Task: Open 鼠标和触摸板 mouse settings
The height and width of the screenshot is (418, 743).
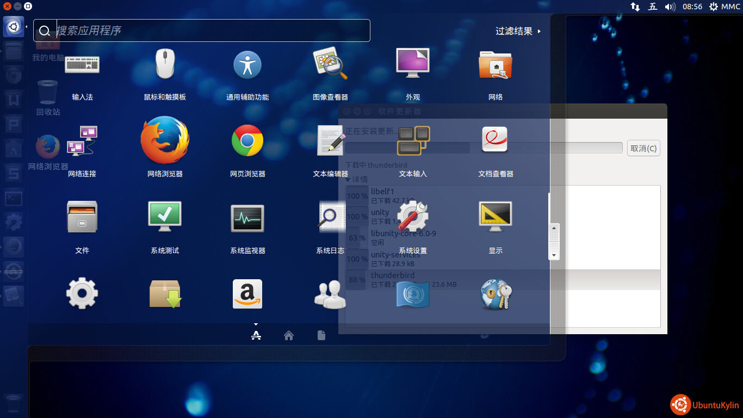Action: tap(165, 64)
